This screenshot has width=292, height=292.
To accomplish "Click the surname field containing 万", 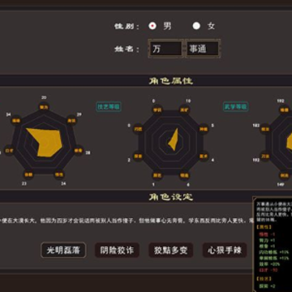I will pyautogui.click(x=165, y=49).
